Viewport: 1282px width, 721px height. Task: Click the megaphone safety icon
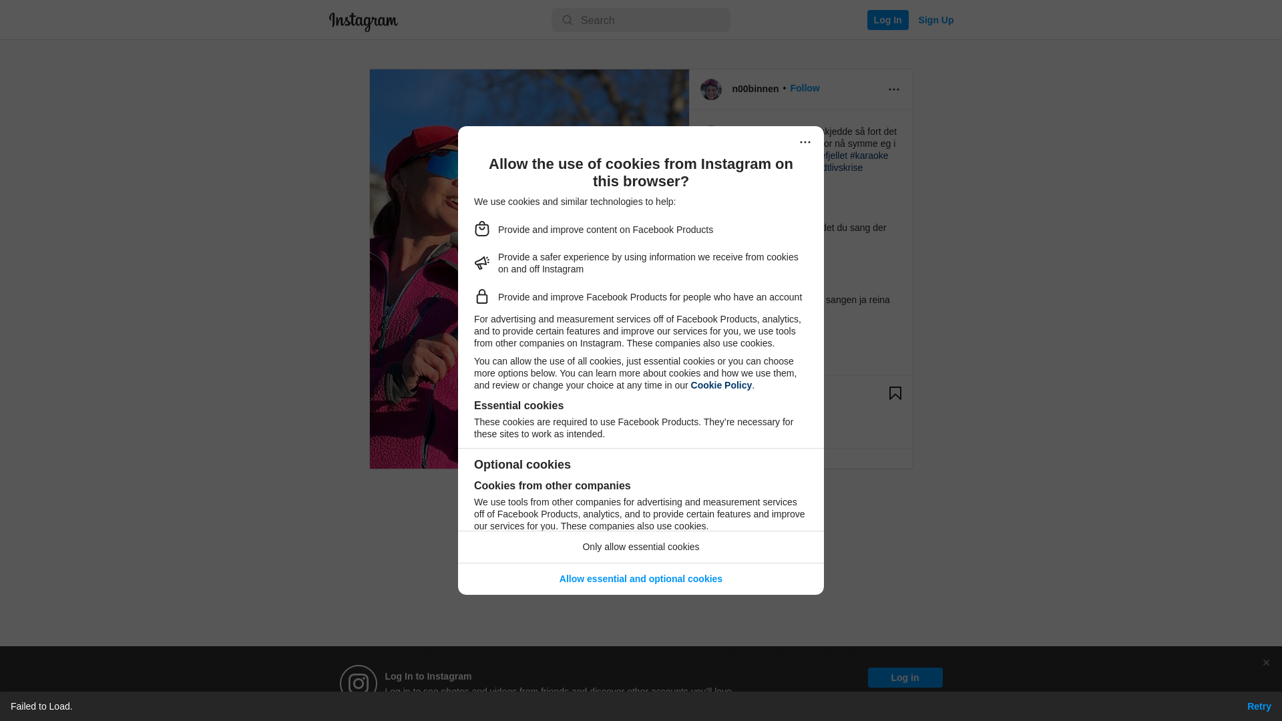point(482,263)
